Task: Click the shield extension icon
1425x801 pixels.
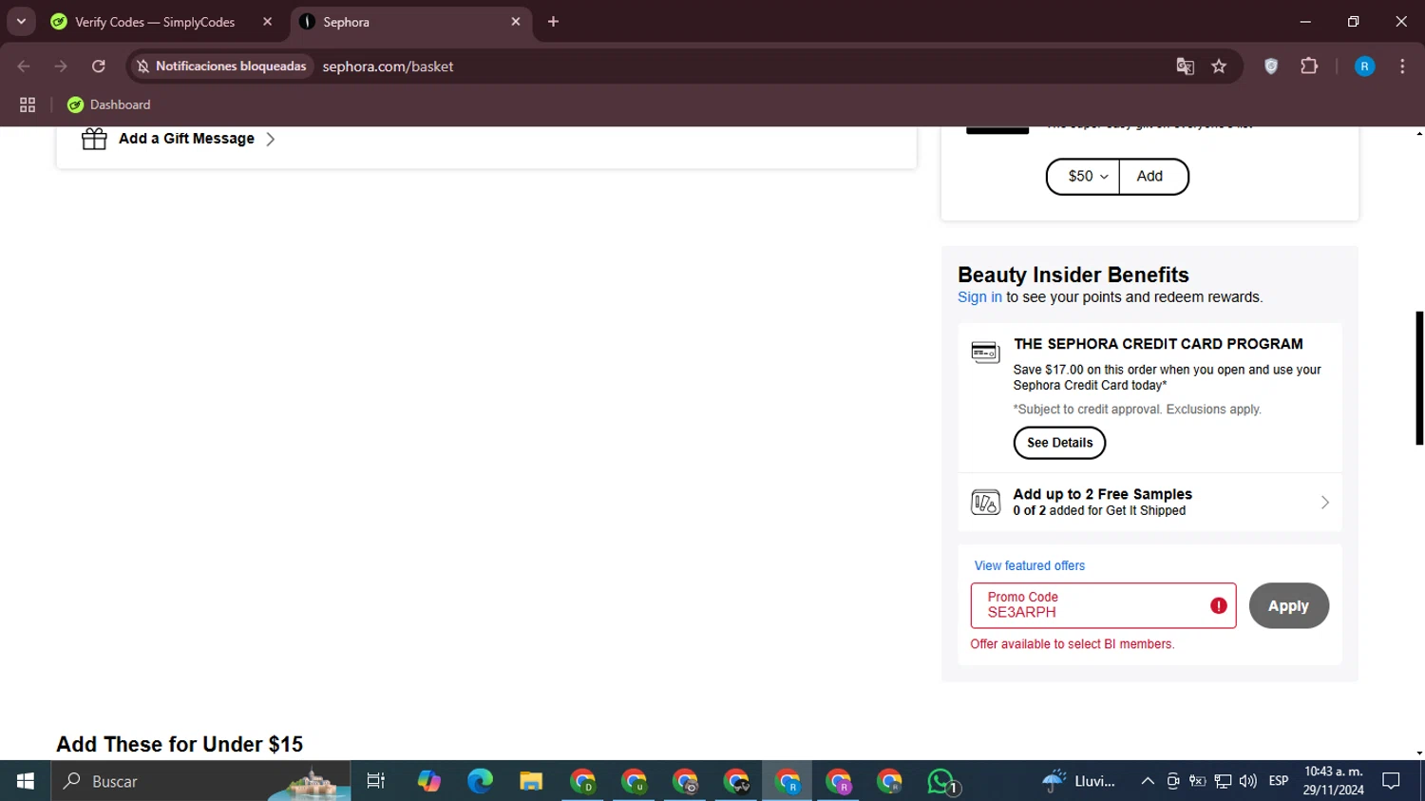Action: pos(1271,67)
